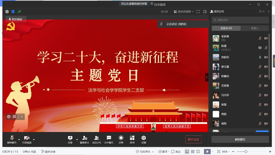Unmute microphone via 解除静音 toggle
275x155 pixels.
(12, 139)
